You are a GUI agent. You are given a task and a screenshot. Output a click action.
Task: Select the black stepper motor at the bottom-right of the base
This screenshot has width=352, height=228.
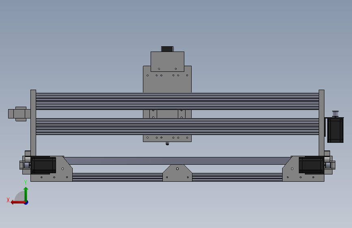pyautogui.click(x=311, y=165)
